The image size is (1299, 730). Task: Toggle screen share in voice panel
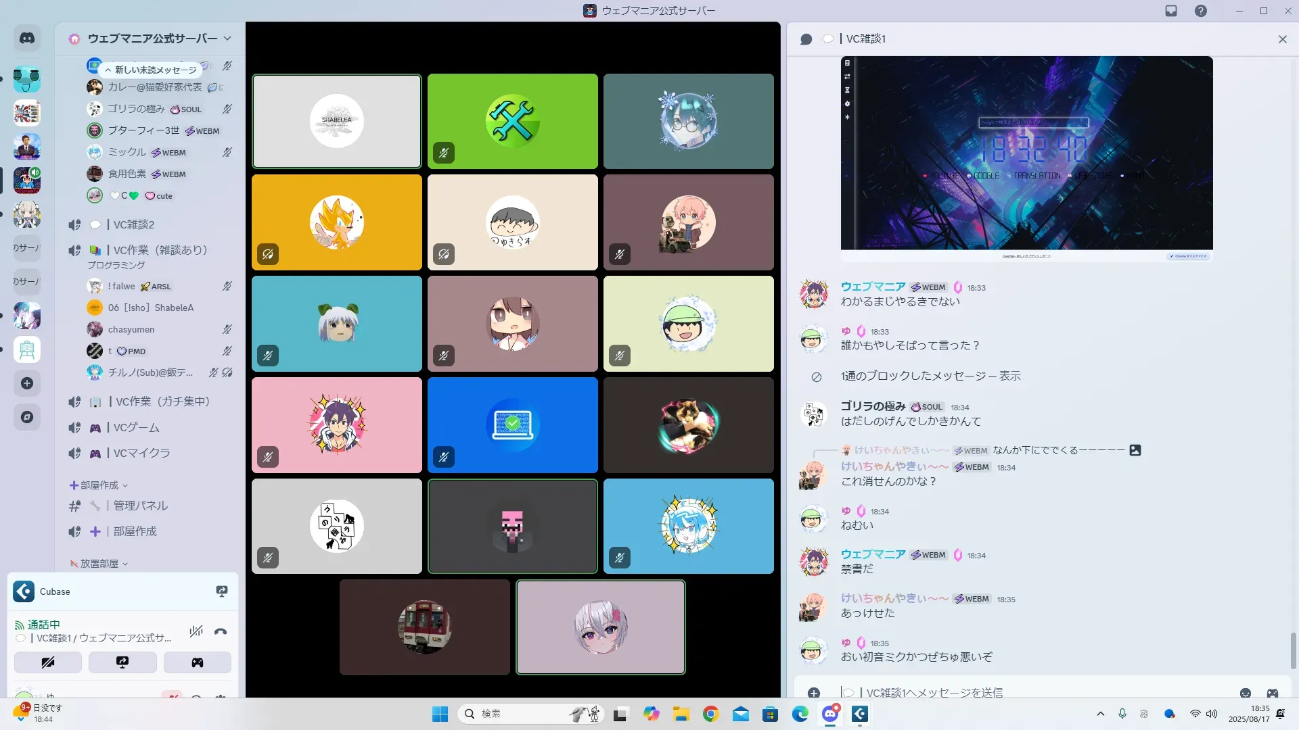[122, 662]
